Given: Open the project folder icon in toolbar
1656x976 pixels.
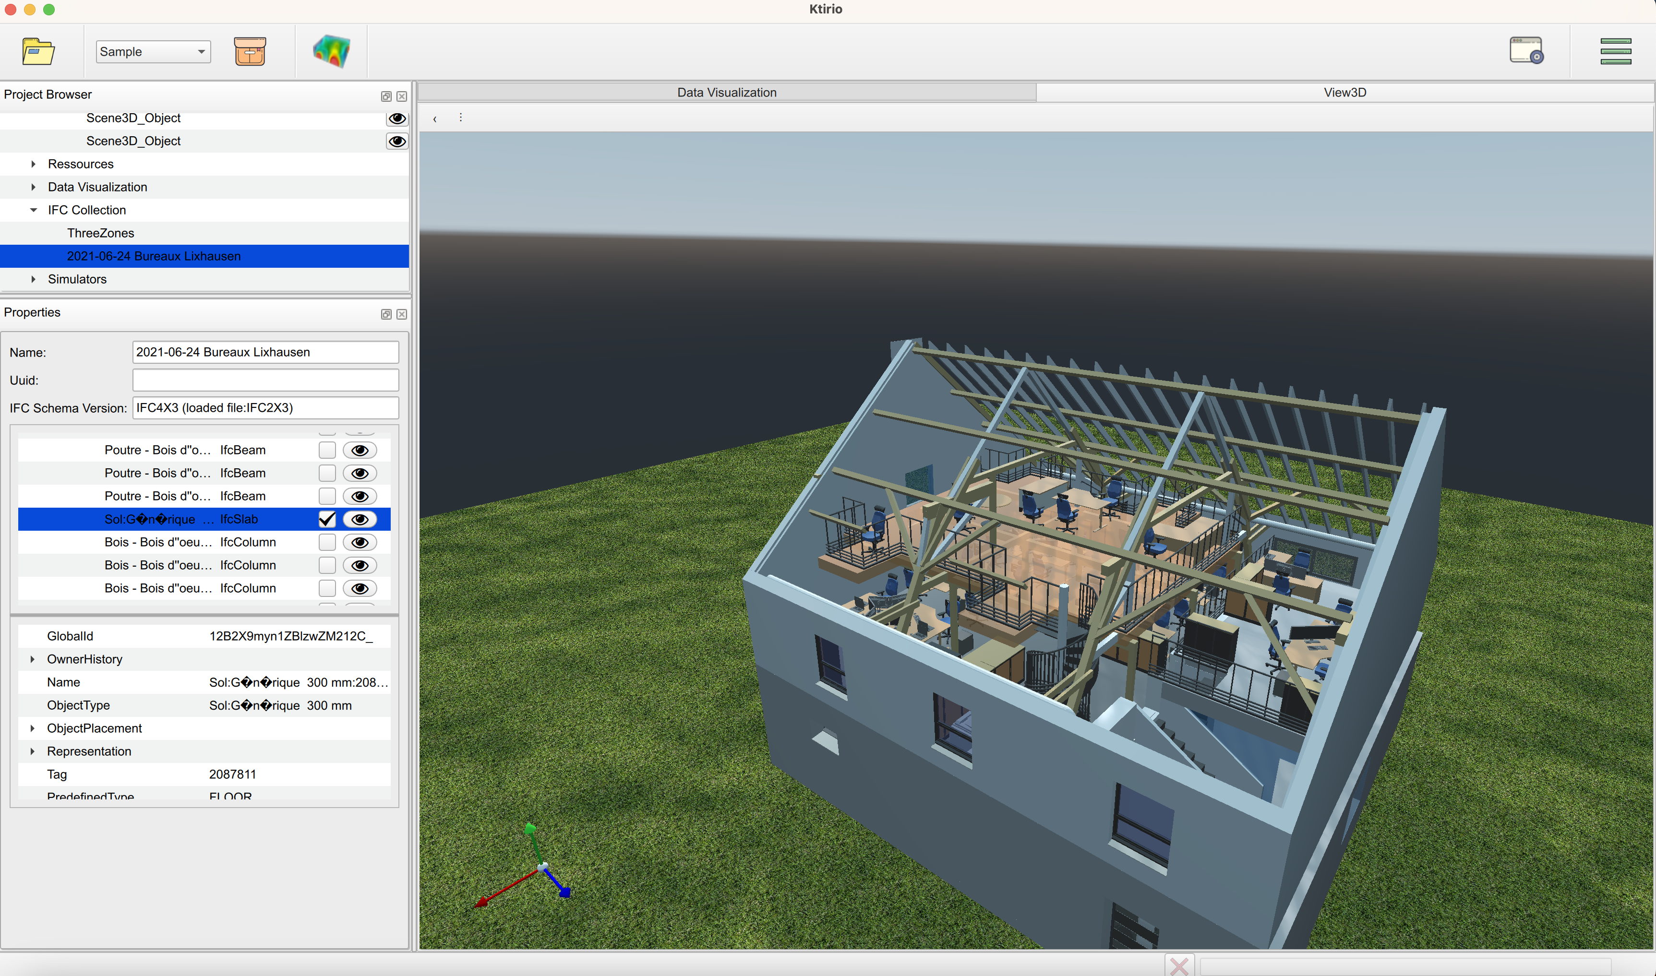Looking at the screenshot, I should click(x=38, y=51).
